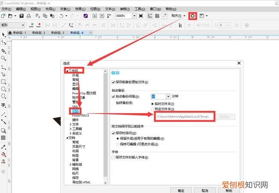The width and height of the screenshot is (279, 193).
Task: Click the Cut icon in standard toolbar
Action: pos(38,16)
